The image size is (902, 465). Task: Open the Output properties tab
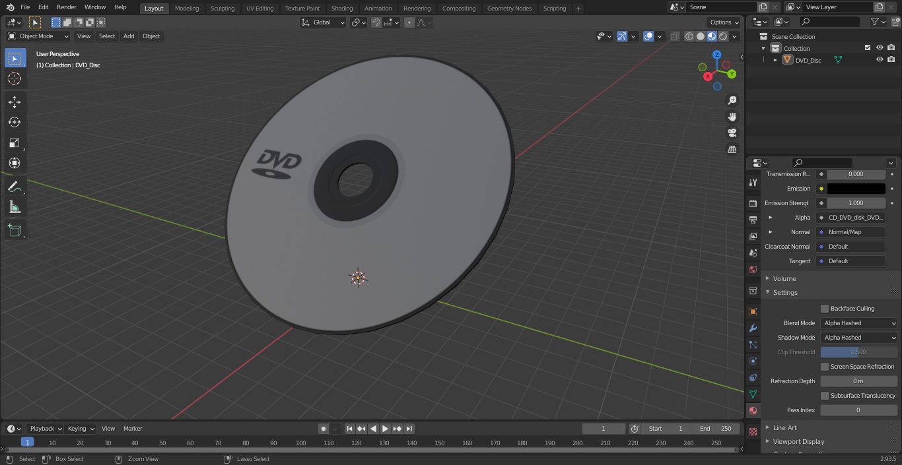point(753,220)
